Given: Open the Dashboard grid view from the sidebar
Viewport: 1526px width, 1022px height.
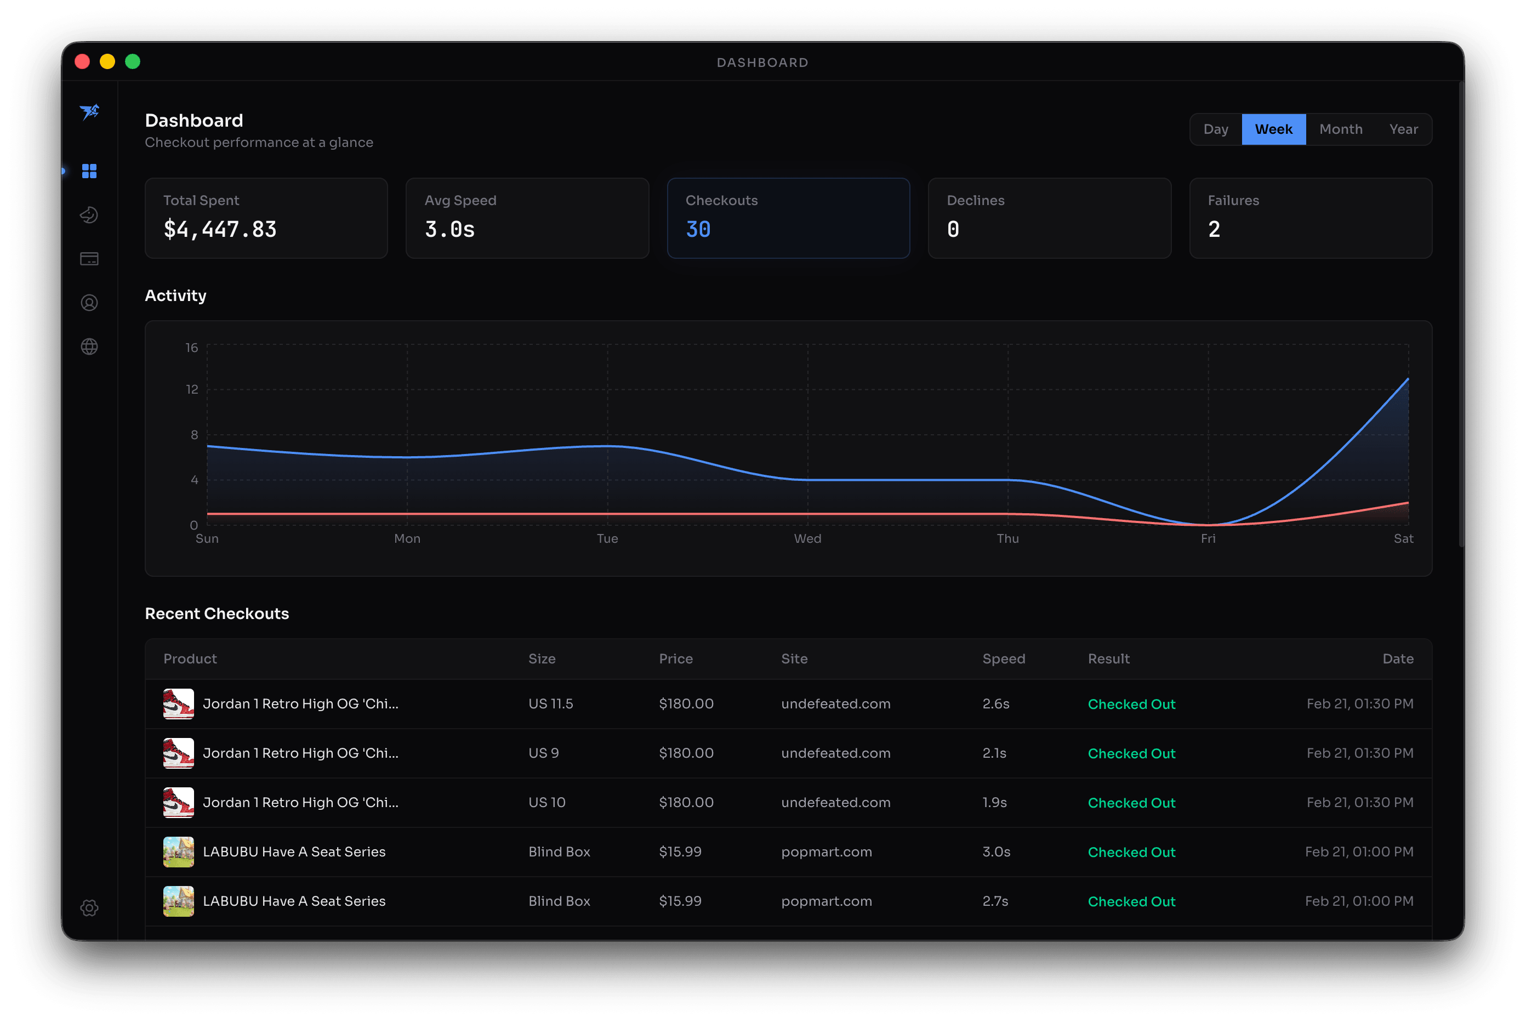Looking at the screenshot, I should point(89,171).
